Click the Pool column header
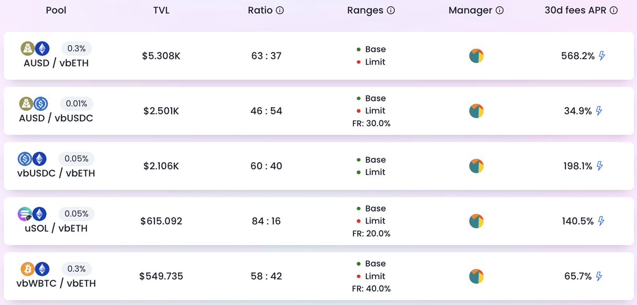 click(x=56, y=11)
